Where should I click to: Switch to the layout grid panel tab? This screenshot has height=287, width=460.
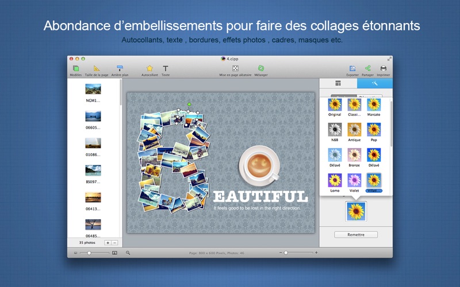pyautogui.click(x=338, y=83)
